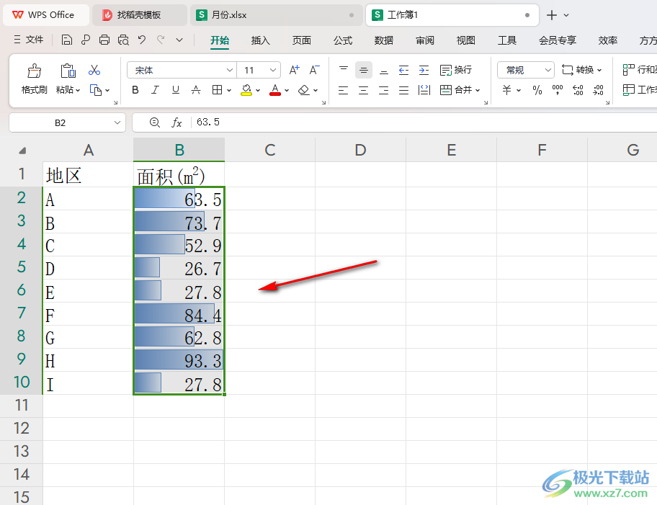Open quick access toolbar more dropdown
This screenshot has height=505, width=657.
[x=179, y=40]
